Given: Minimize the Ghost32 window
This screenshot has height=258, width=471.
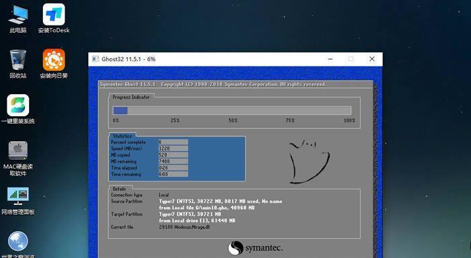Looking at the screenshot, I should 330,59.
